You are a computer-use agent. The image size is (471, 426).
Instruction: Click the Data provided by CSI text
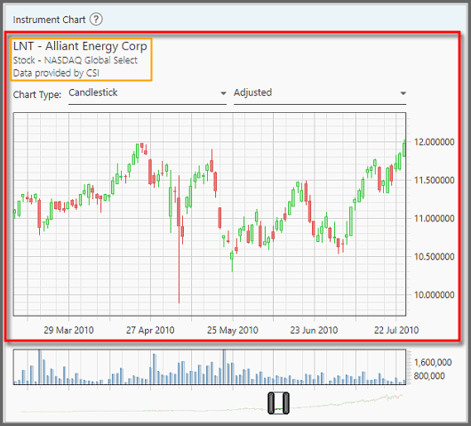(56, 73)
